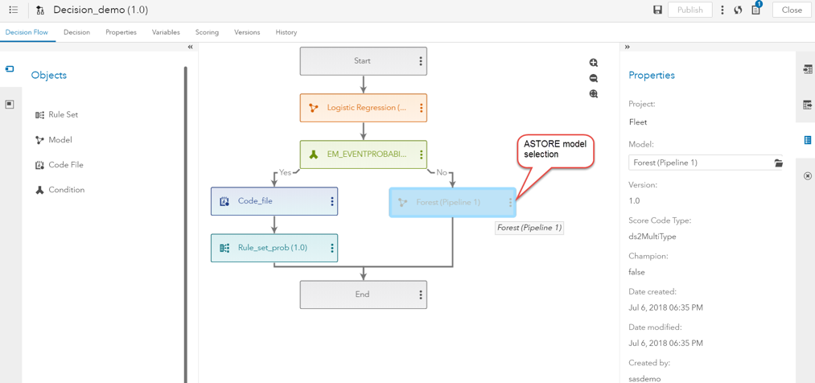Image resolution: width=815 pixels, height=383 pixels.
Task: Open the Versions tab
Action: [x=247, y=32]
